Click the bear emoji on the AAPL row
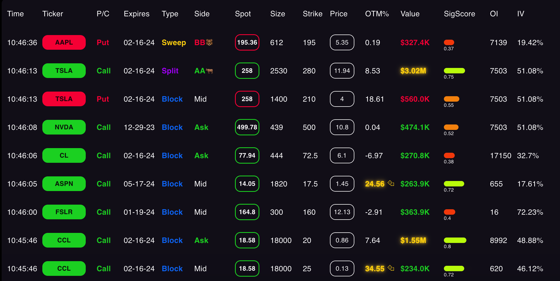The height and width of the screenshot is (281, 560). (x=209, y=42)
